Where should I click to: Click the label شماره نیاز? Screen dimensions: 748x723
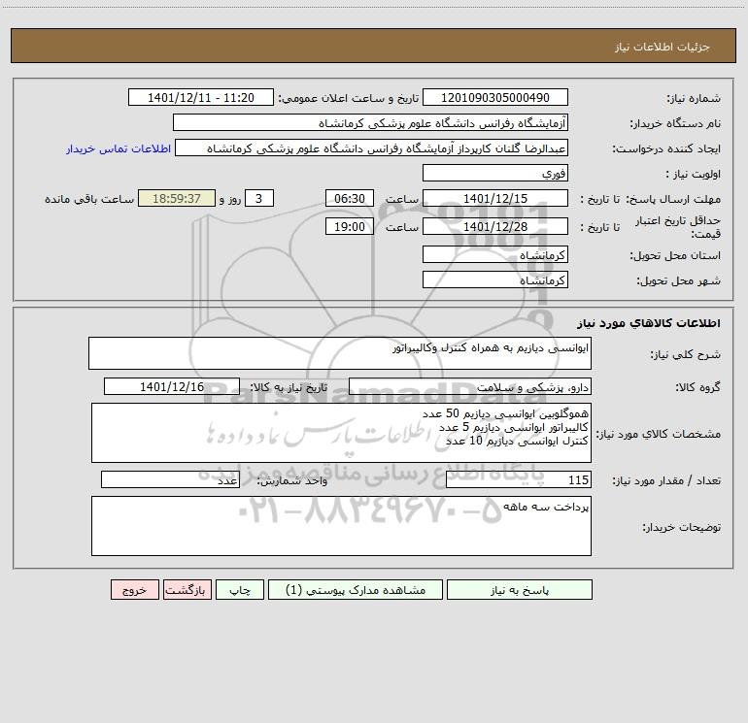694,99
